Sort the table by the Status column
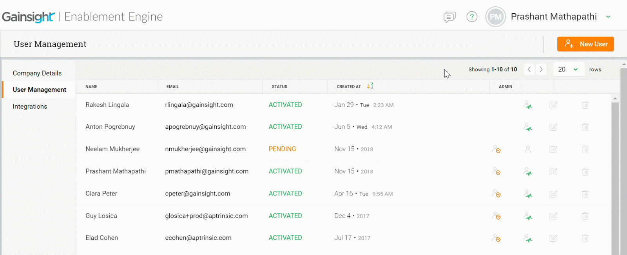Image resolution: width=627 pixels, height=255 pixels. (x=279, y=86)
